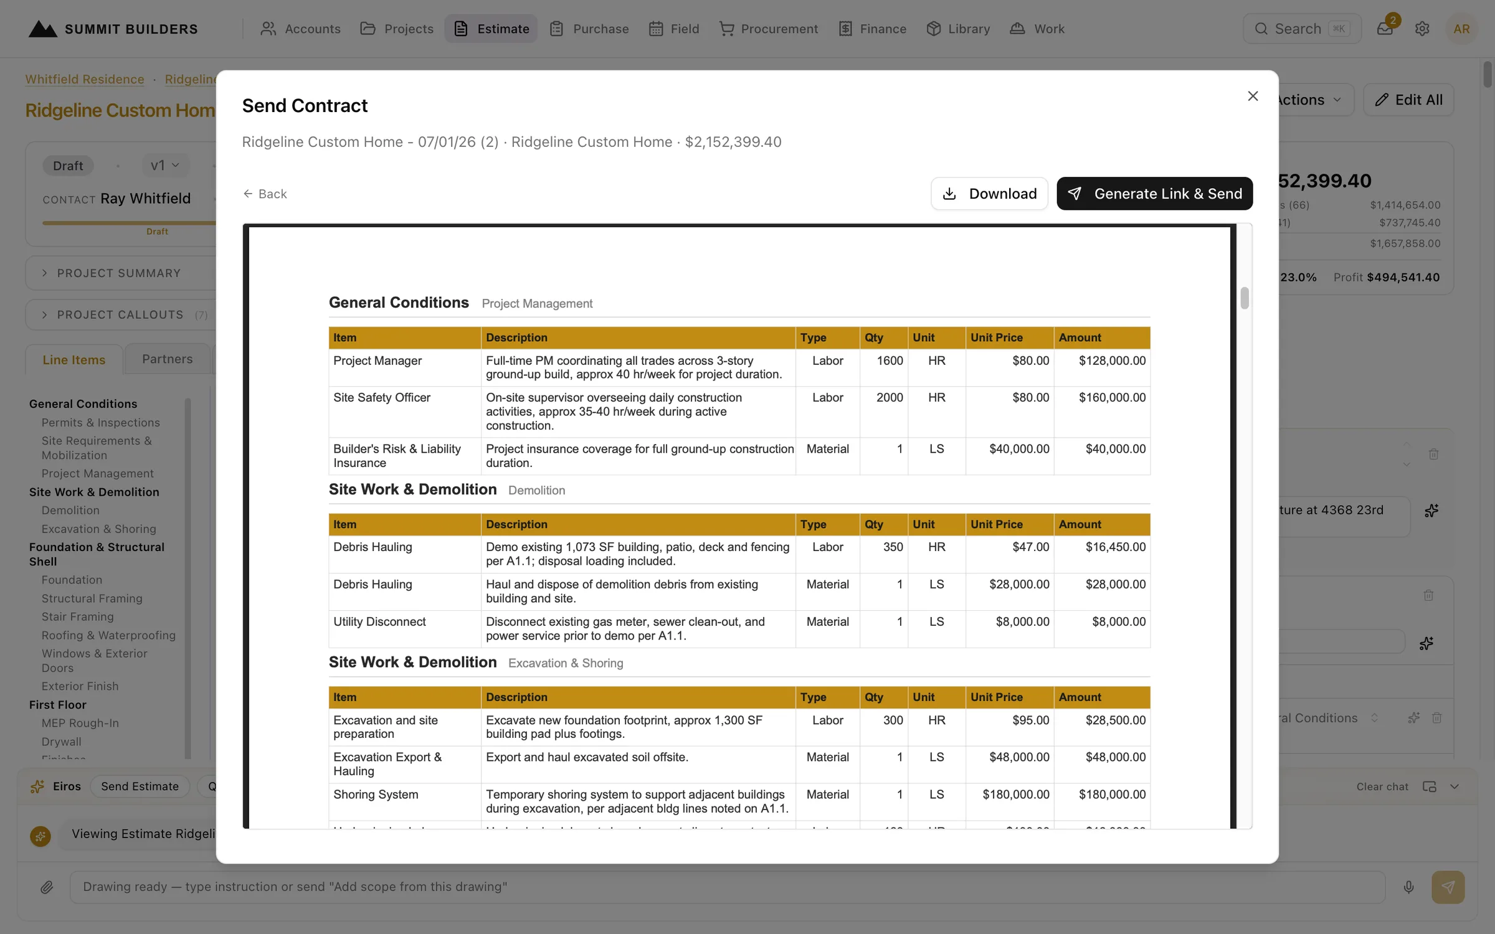This screenshot has height=934, width=1495.
Task: Download the contract document
Action: click(x=989, y=194)
